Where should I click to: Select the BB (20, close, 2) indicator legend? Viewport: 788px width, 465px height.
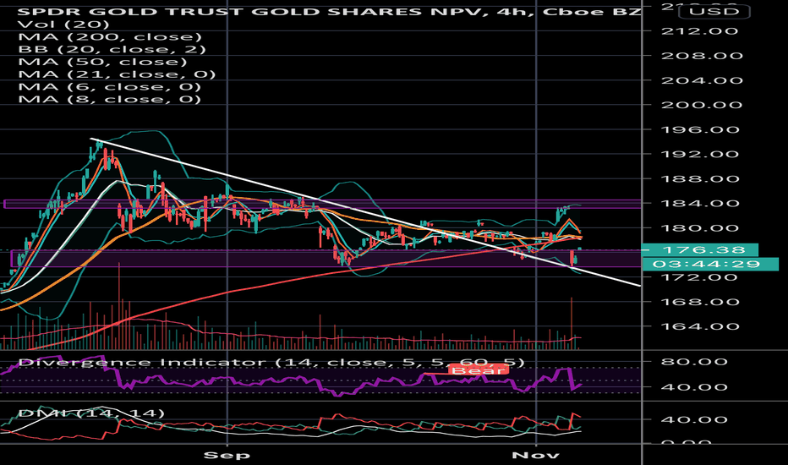point(112,49)
